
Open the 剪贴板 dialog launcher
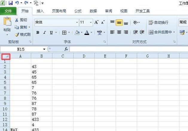pyautogui.click(x=30, y=42)
